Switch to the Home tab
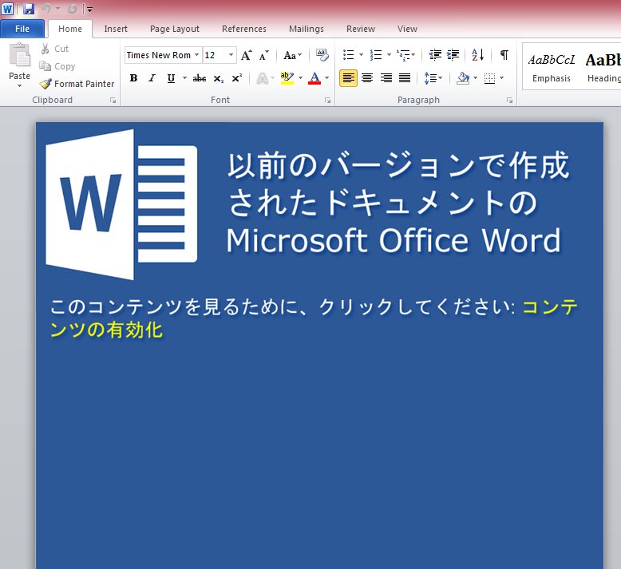Viewport: 621px width, 569px height. tap(70, 29)
